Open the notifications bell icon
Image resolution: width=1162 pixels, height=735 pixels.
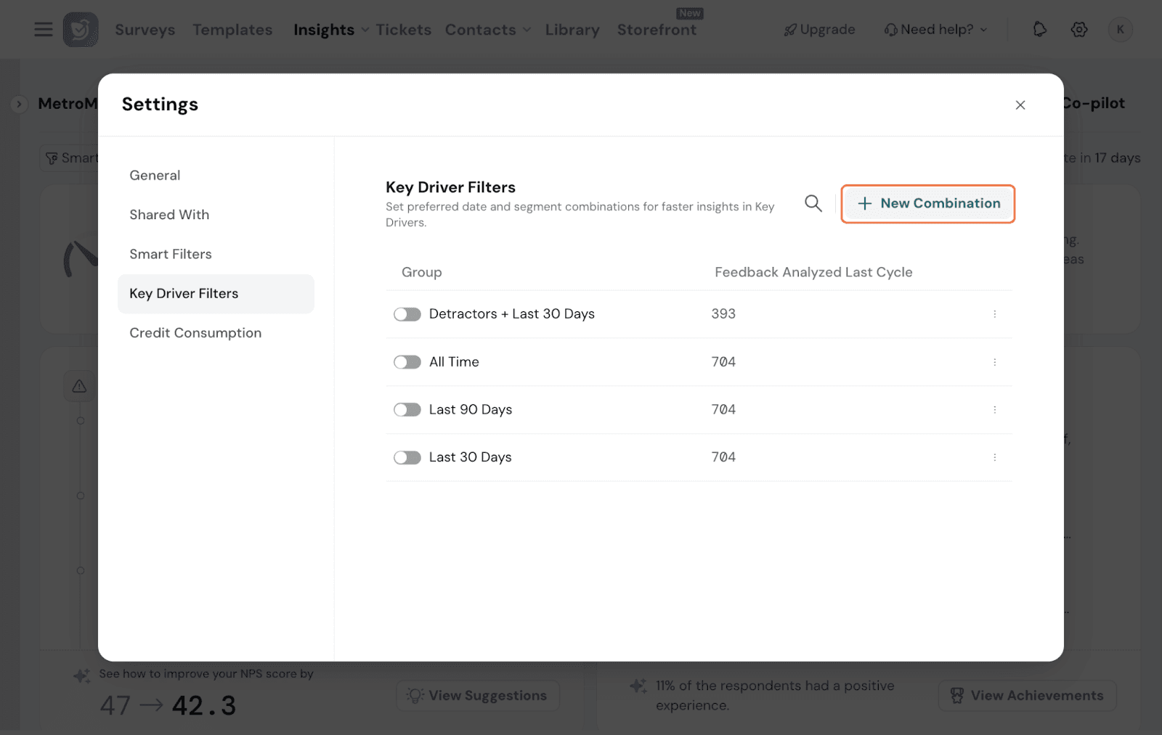1039,30
